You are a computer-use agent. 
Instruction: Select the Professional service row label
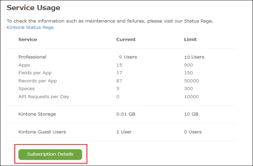coord(32,57)
